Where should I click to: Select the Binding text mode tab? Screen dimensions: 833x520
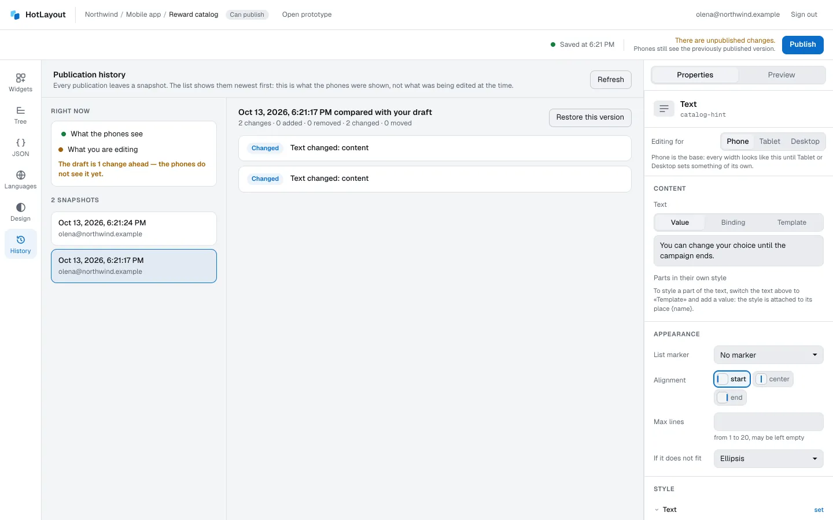pyautogui.click(x=733, y=222)
